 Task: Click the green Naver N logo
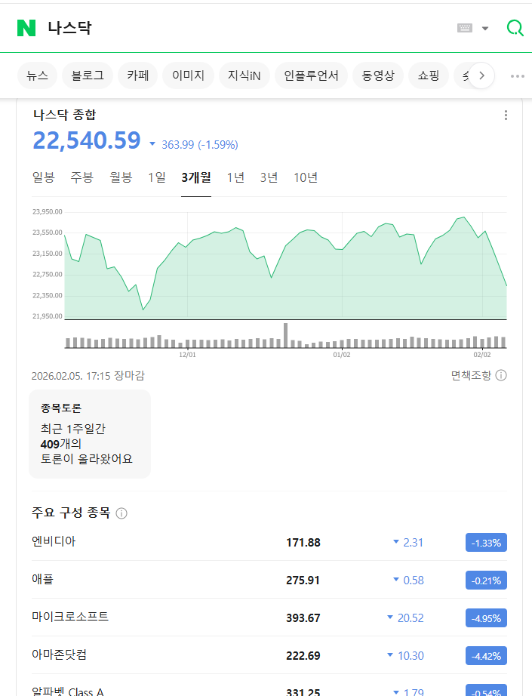coord(26,28)
